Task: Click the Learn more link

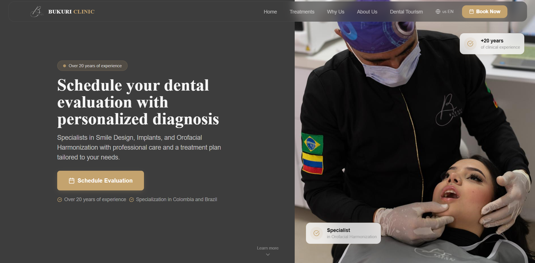Action: point(268,248)
